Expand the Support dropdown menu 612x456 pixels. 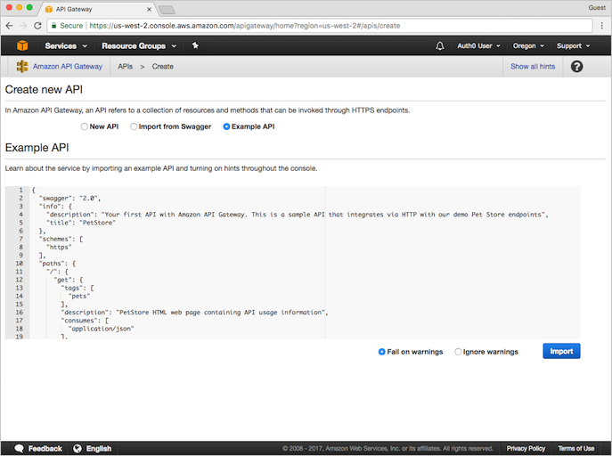coord(573,46)
